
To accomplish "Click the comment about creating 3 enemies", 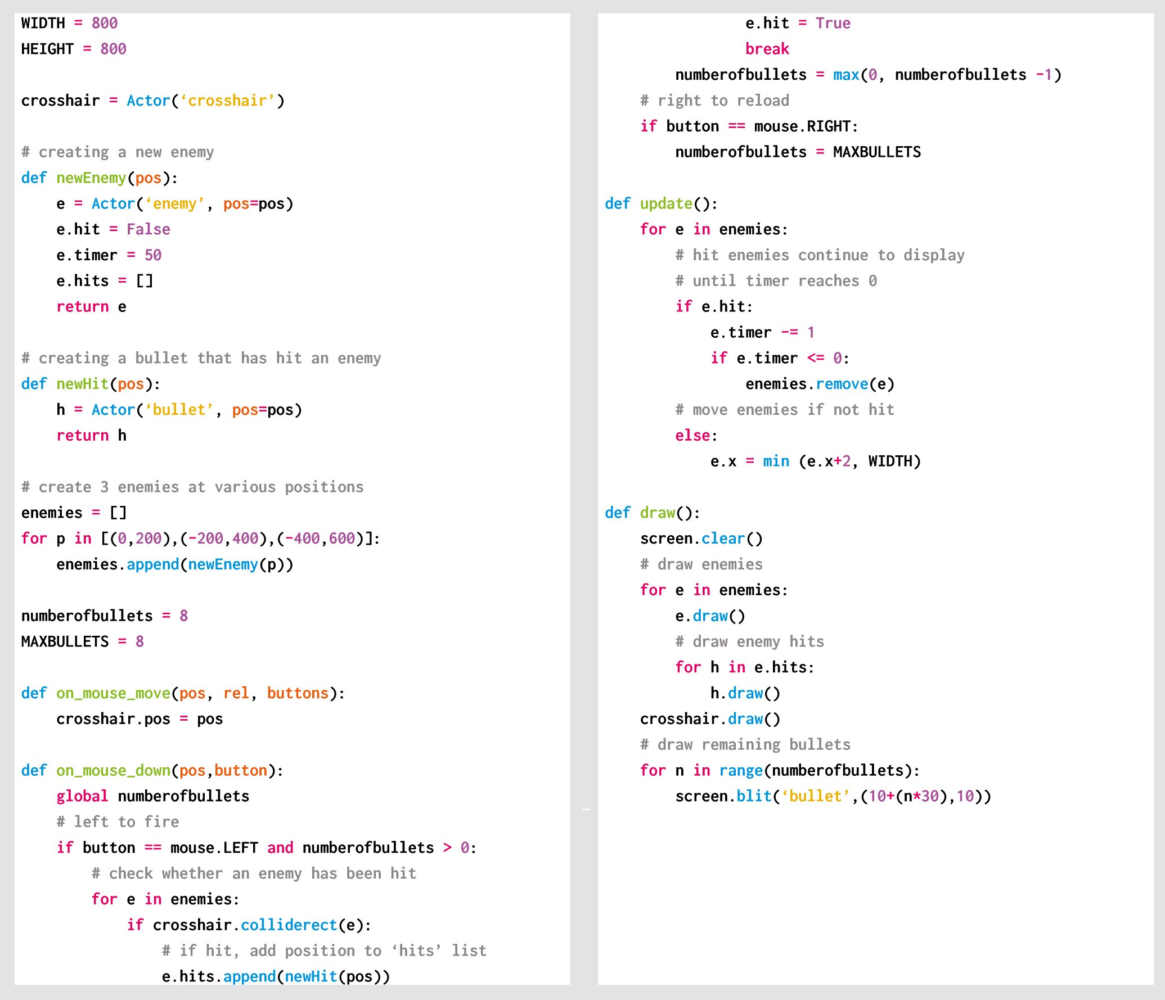I will pyautogui.click(x=191, y=487).
